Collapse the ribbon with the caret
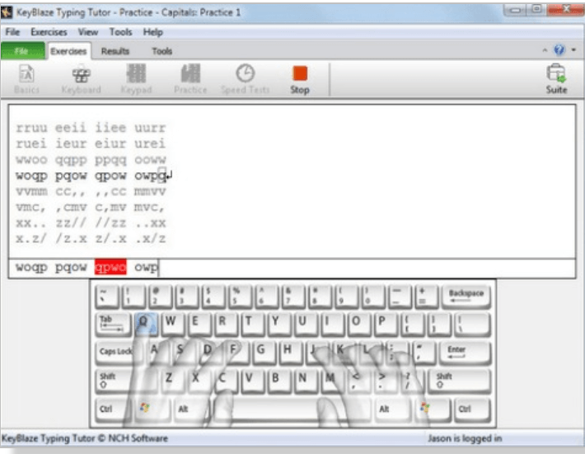Viewport: 585px width, 454px height. point(545,51)
